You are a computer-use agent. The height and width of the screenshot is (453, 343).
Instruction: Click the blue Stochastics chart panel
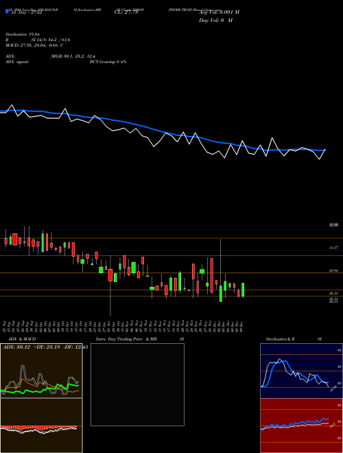[301, 371]
